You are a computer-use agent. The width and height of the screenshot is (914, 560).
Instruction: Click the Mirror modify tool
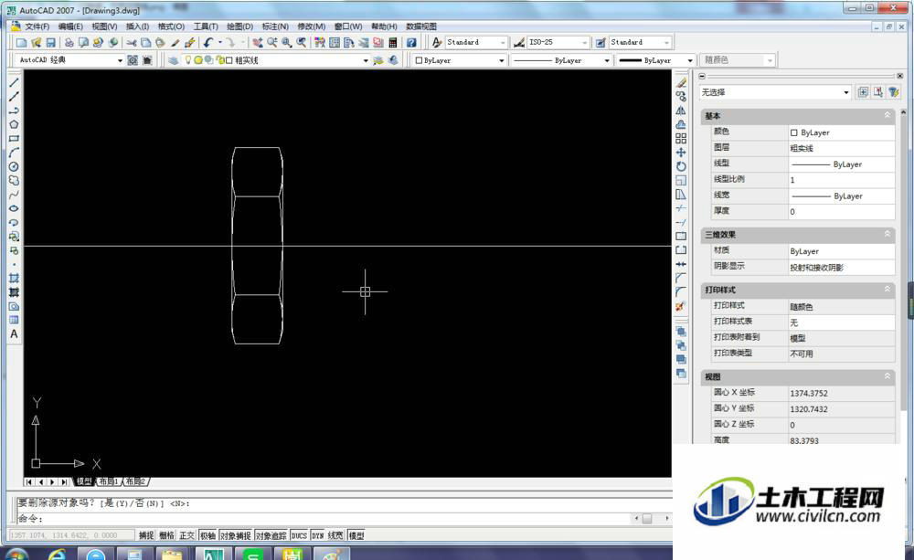point(681,111)
